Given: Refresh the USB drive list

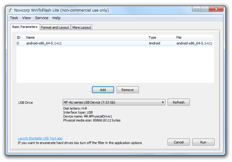Looking at the screenshot, I should (x=179, y=102).
